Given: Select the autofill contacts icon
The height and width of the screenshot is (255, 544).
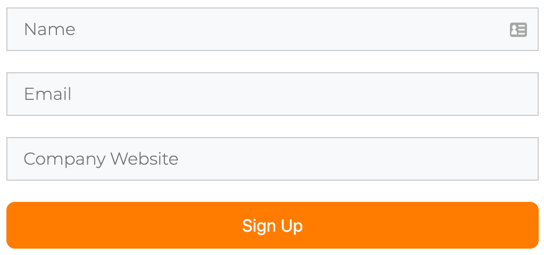Looking at the screenshot, I should (518, 29).
